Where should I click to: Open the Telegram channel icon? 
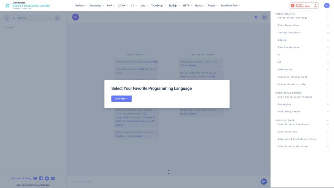click(47, 178)
